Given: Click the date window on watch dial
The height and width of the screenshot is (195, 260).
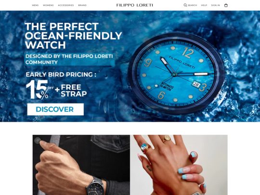Looking at the screenshot, I should point(196,84).
